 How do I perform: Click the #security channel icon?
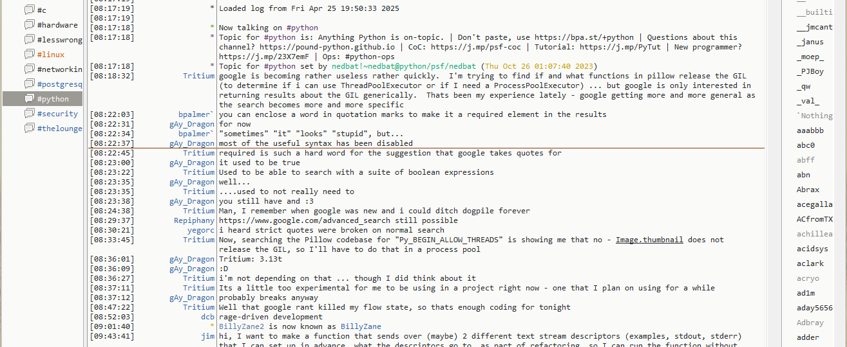pyautogui.click(x=29, y=114)
